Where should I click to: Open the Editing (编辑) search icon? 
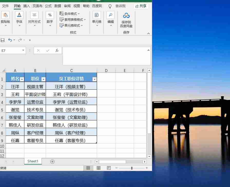pos(111,15)
